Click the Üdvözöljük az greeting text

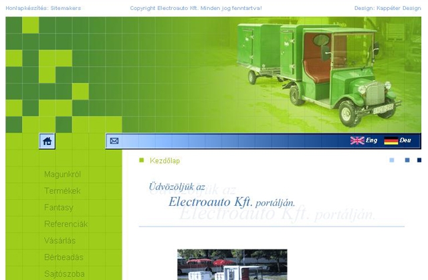click(177, 186)
